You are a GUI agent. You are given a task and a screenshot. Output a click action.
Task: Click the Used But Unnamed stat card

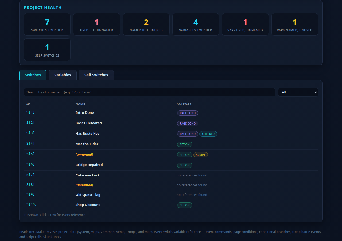pyautogui.click(x=97, y=24)
